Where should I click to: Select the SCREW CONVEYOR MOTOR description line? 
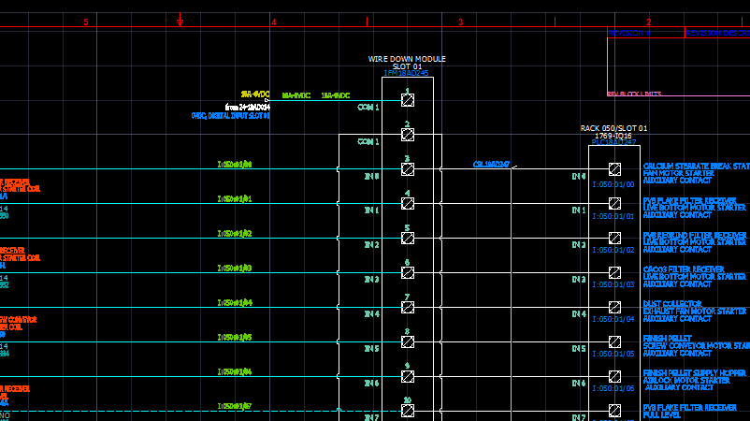[x=697, y=345]
